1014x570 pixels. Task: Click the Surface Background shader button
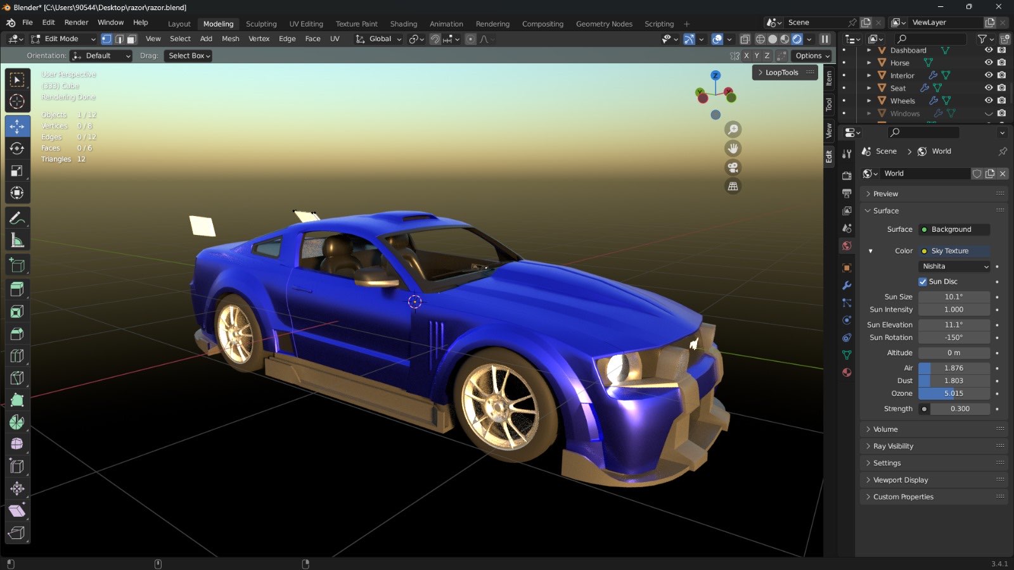pyautogui.click(x=954, y=230)
